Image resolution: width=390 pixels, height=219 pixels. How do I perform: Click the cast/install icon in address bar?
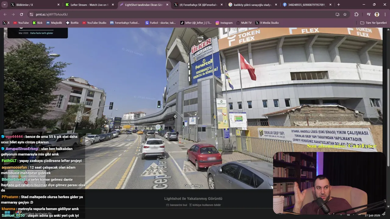coord(337,14)
